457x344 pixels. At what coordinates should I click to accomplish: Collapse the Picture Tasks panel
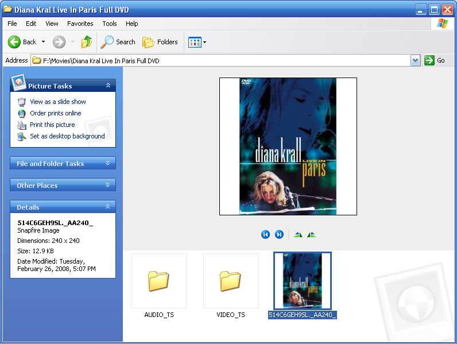coord(108,86)
